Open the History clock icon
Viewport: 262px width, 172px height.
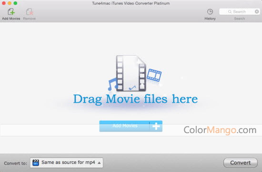pos(210,12)
